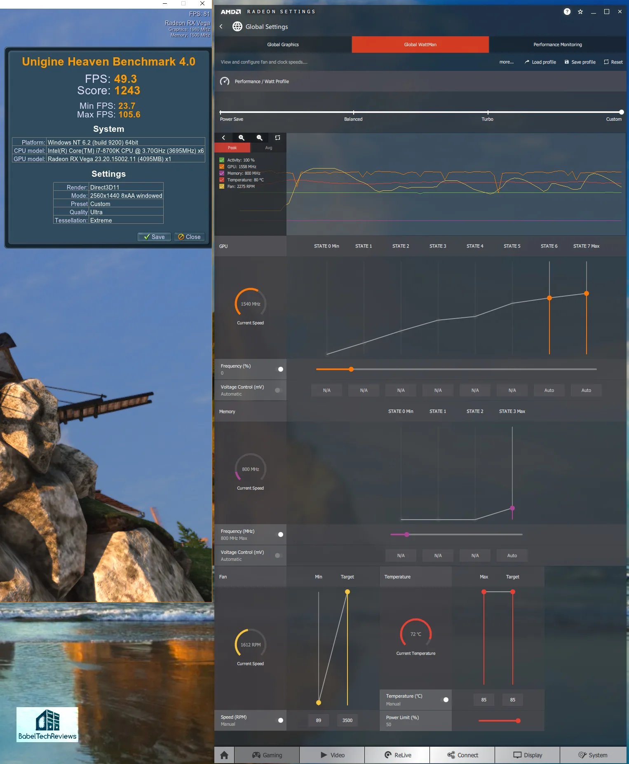Click the GPU STATE 6 Auto voltage box

pos(549,390)
